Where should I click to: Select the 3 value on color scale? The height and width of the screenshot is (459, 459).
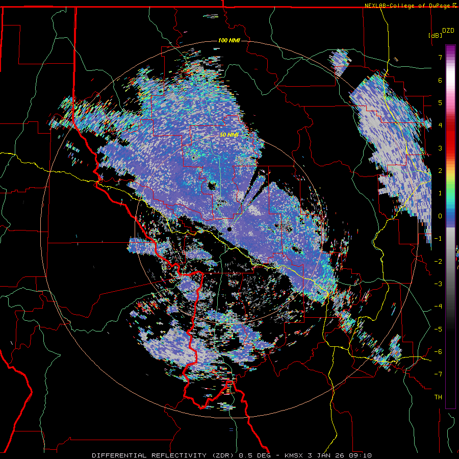(x=440, y=148)
